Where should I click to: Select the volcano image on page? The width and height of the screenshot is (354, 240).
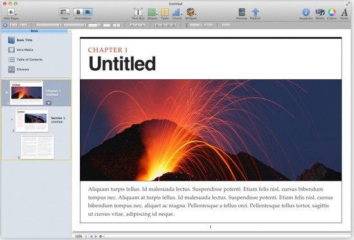(x=210, y=130)
